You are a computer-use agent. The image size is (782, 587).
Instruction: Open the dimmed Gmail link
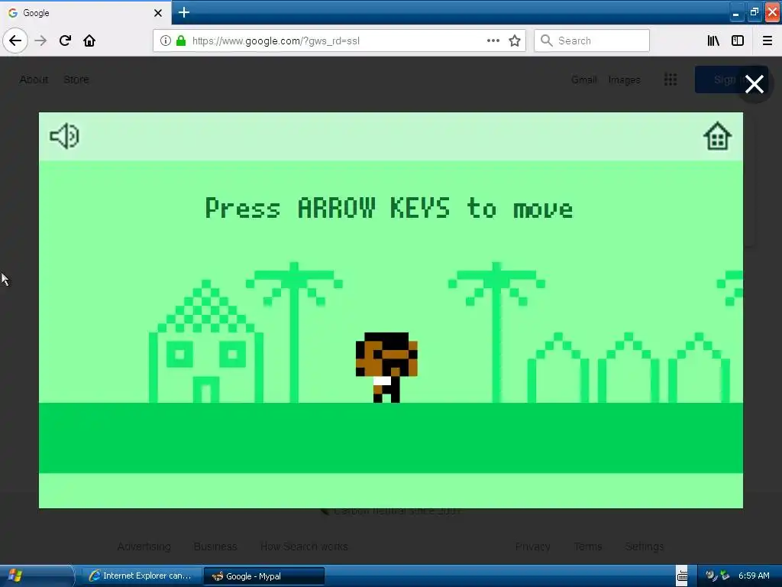(584, 79)
